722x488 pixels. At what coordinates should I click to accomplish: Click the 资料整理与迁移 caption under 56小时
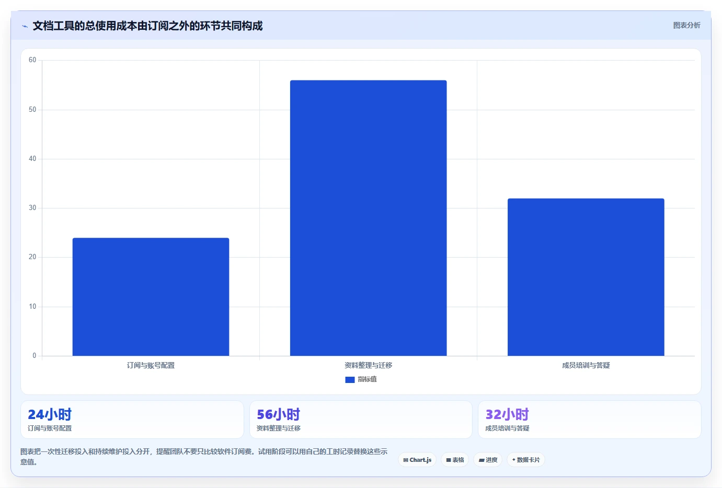click(279, 428)
